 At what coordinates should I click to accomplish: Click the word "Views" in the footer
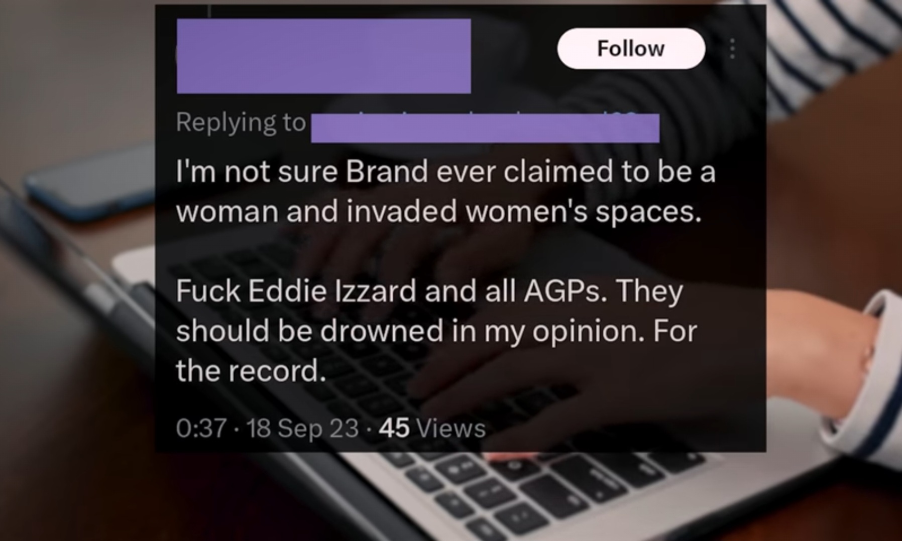pyautogui.click(x=451, y=428)
